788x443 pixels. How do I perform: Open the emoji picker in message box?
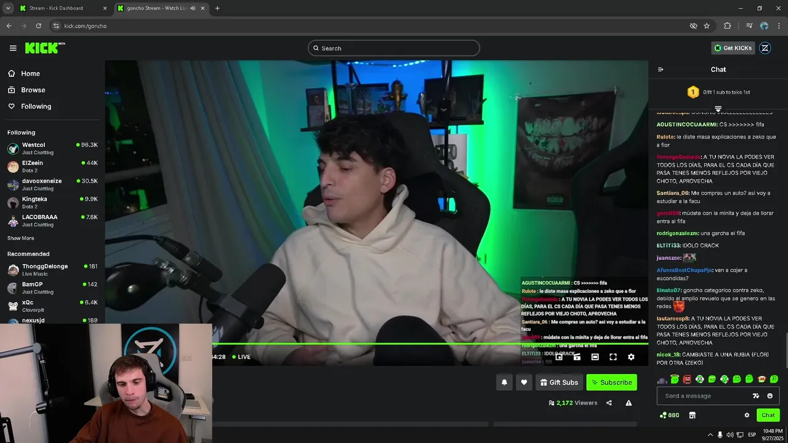coord(770,396)
